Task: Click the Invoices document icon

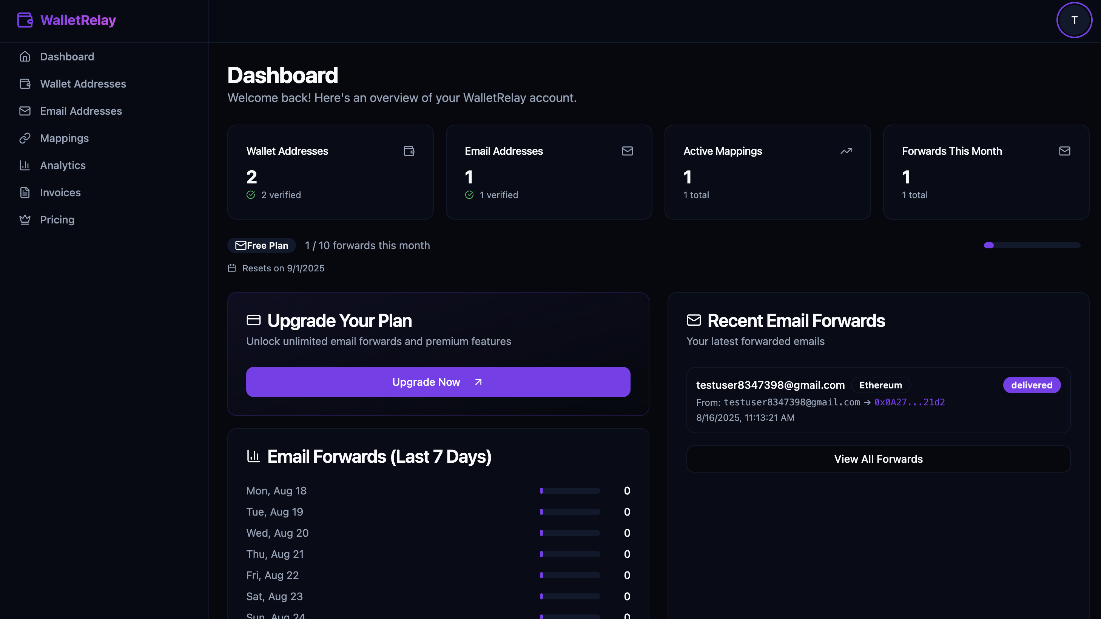Action: (x=25, y=192)
